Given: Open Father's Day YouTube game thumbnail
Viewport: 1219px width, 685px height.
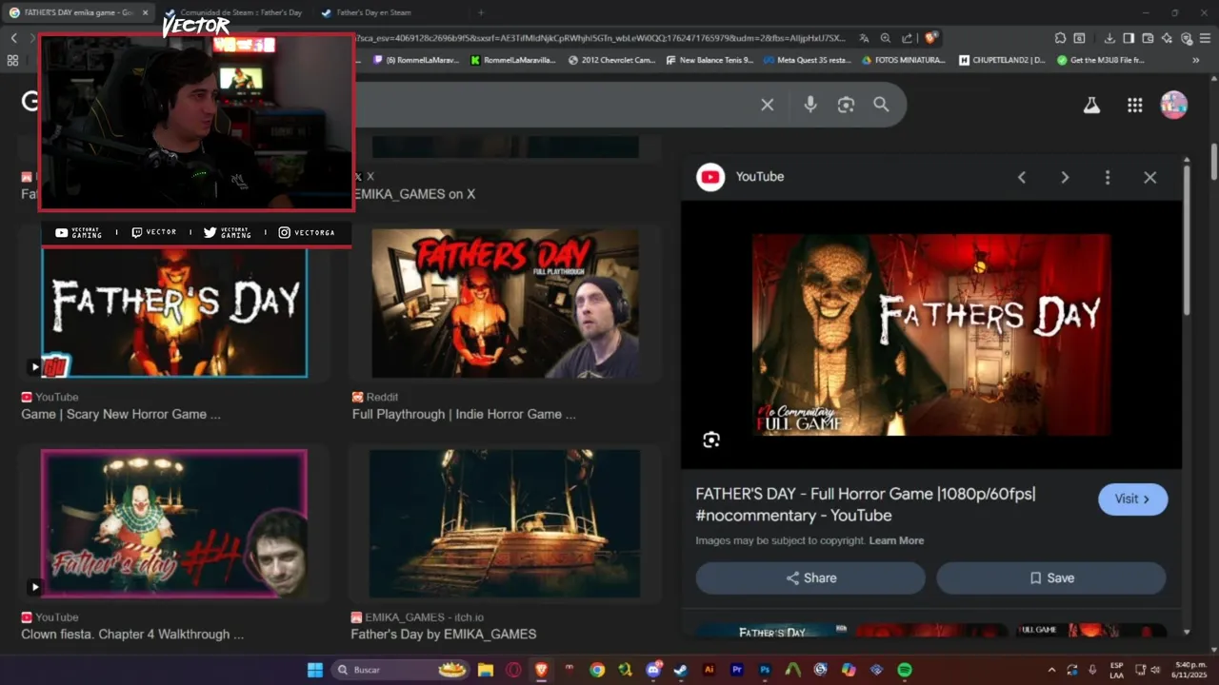Looking at the screenshot, I should [x=174, y=313].
